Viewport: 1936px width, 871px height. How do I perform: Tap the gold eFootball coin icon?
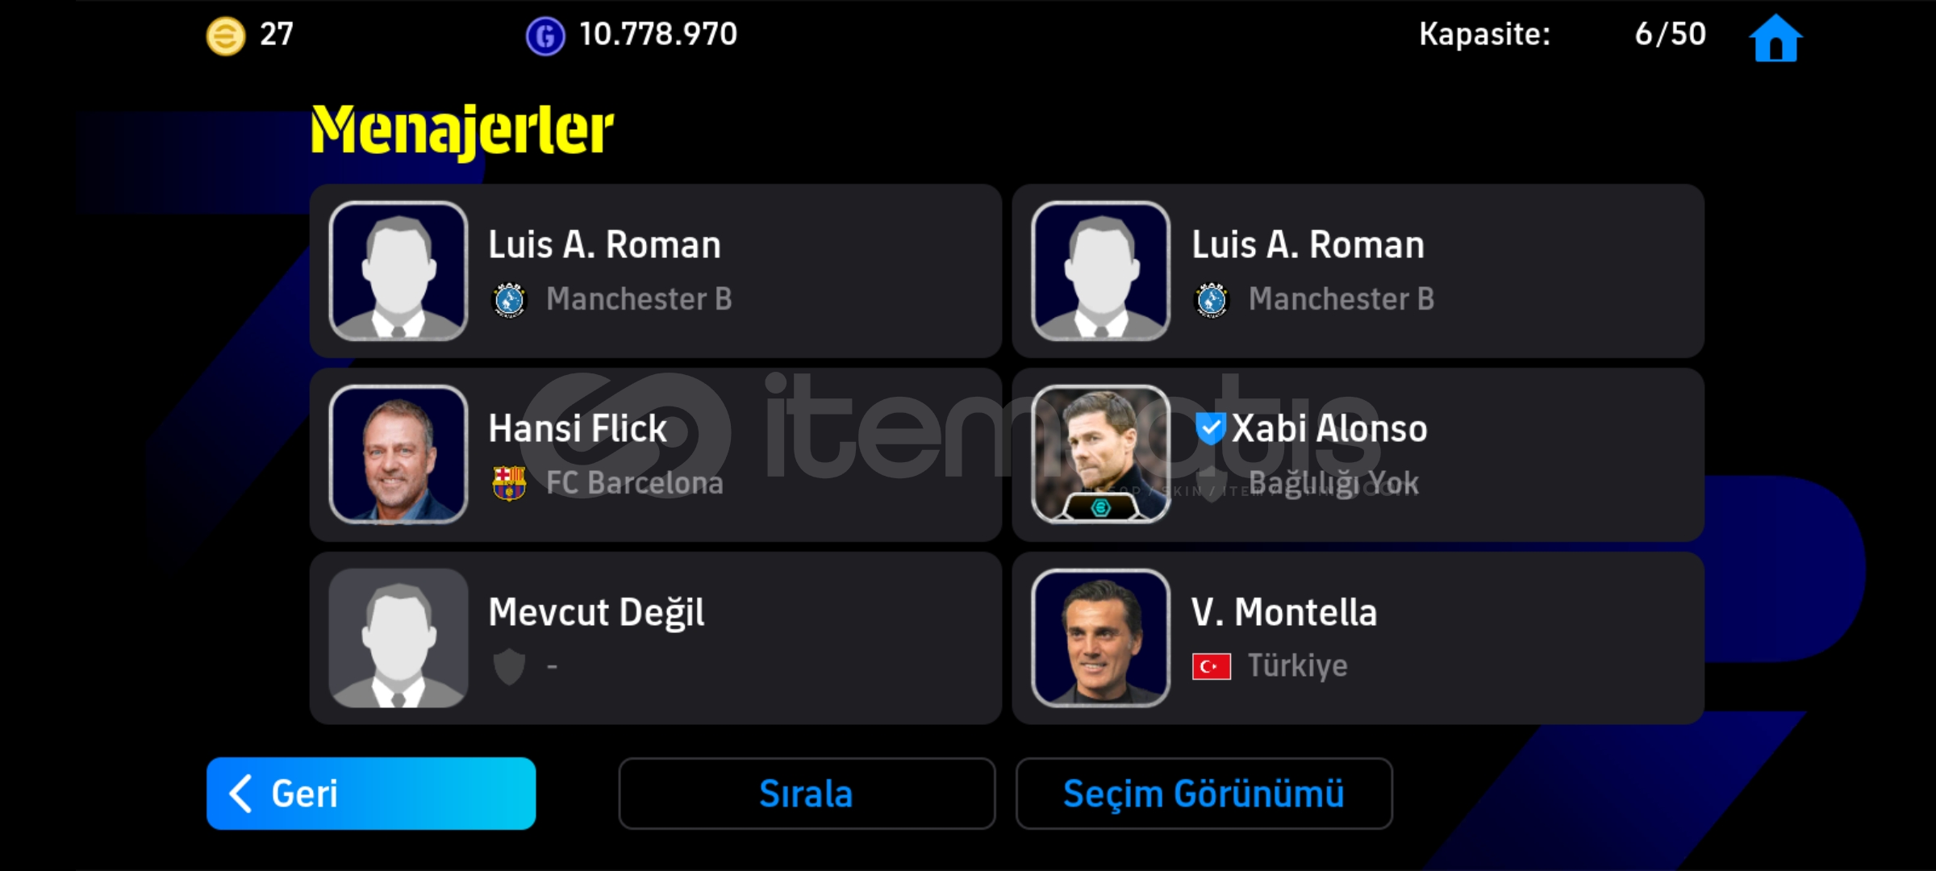226,36
